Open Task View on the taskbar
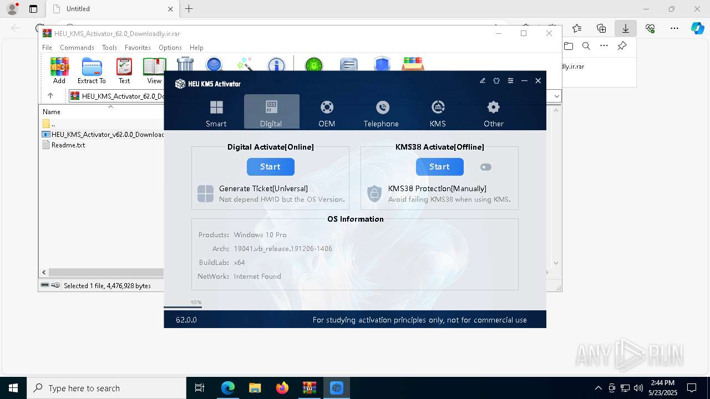The image size is (710, 399). (200, 388)
